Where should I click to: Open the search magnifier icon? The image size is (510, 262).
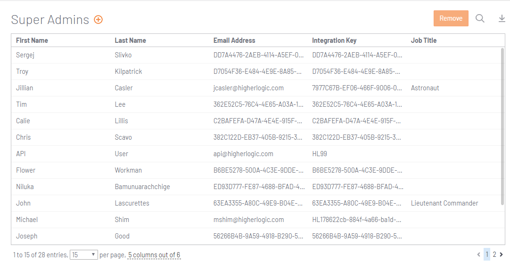480,18
